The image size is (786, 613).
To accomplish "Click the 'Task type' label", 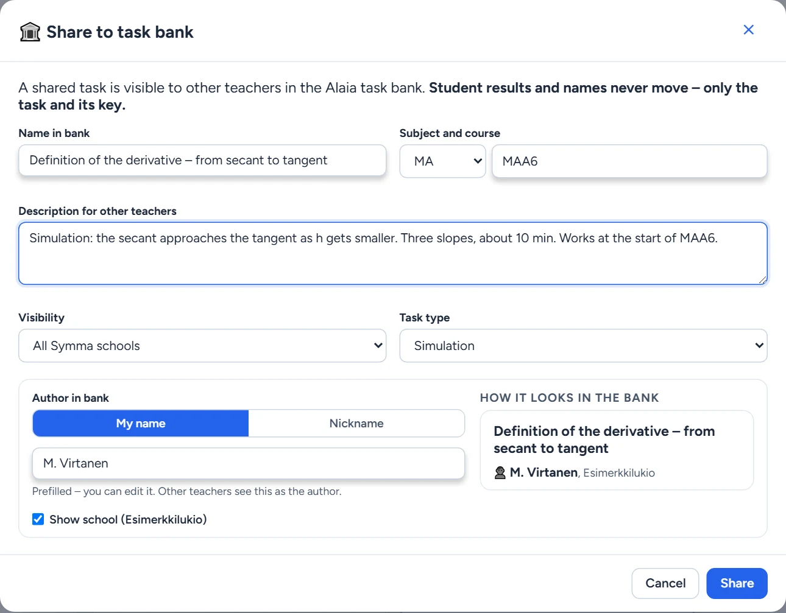I will [425, 318].
